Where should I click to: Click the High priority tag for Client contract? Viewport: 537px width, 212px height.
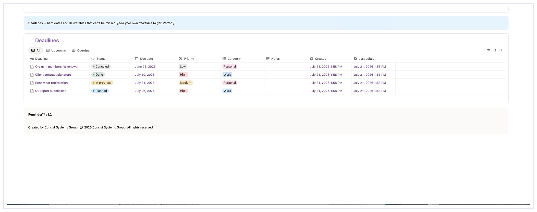point(183,75)
